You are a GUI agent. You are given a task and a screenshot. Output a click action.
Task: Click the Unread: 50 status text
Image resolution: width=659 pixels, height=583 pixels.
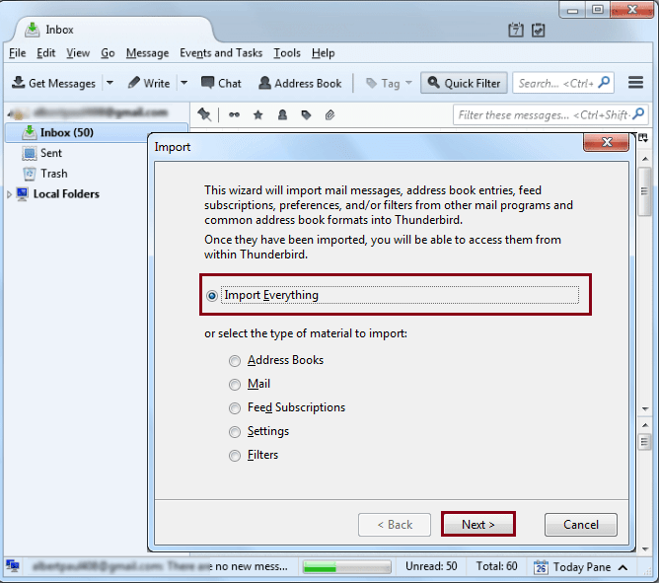[431, 566]
